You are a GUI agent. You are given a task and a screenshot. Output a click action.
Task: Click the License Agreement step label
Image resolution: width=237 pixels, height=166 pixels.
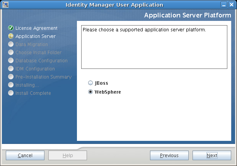(36, 28)
